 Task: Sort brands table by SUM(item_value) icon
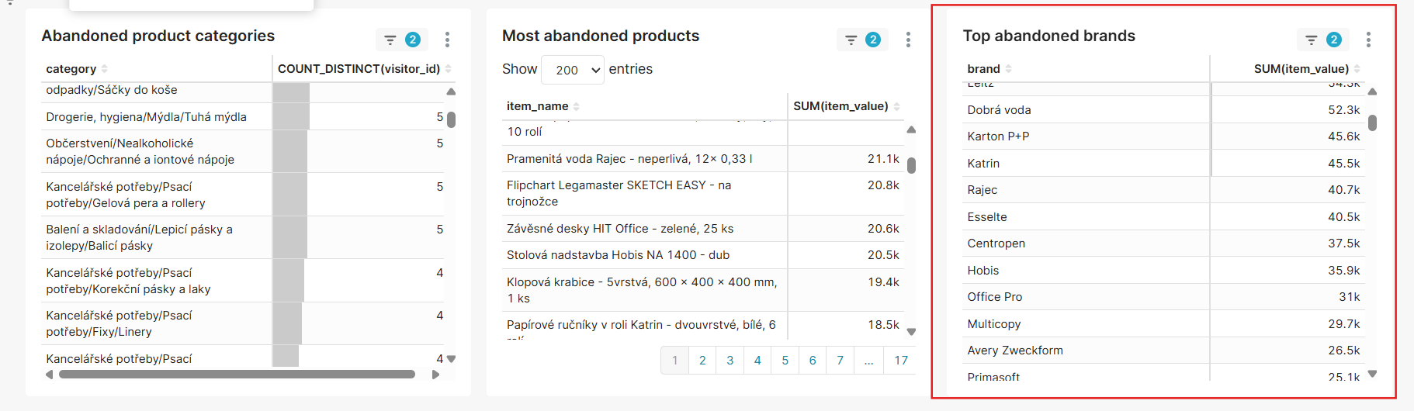click(x=1357, y=69)
